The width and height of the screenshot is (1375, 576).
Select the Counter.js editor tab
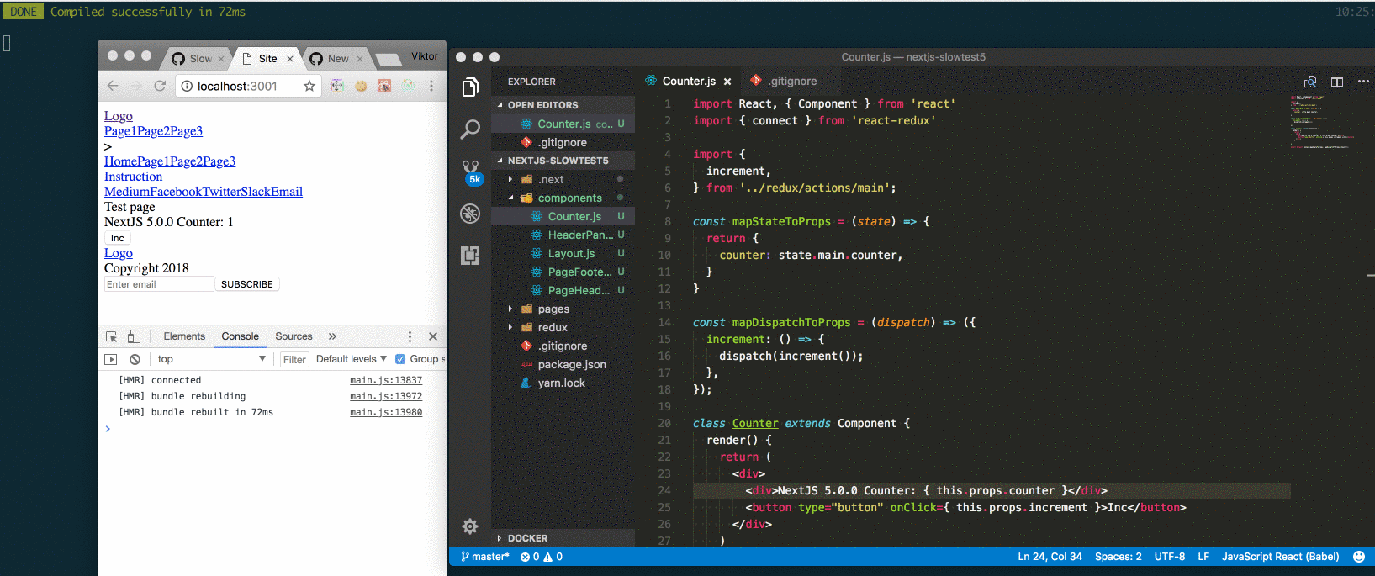(688, 82)
